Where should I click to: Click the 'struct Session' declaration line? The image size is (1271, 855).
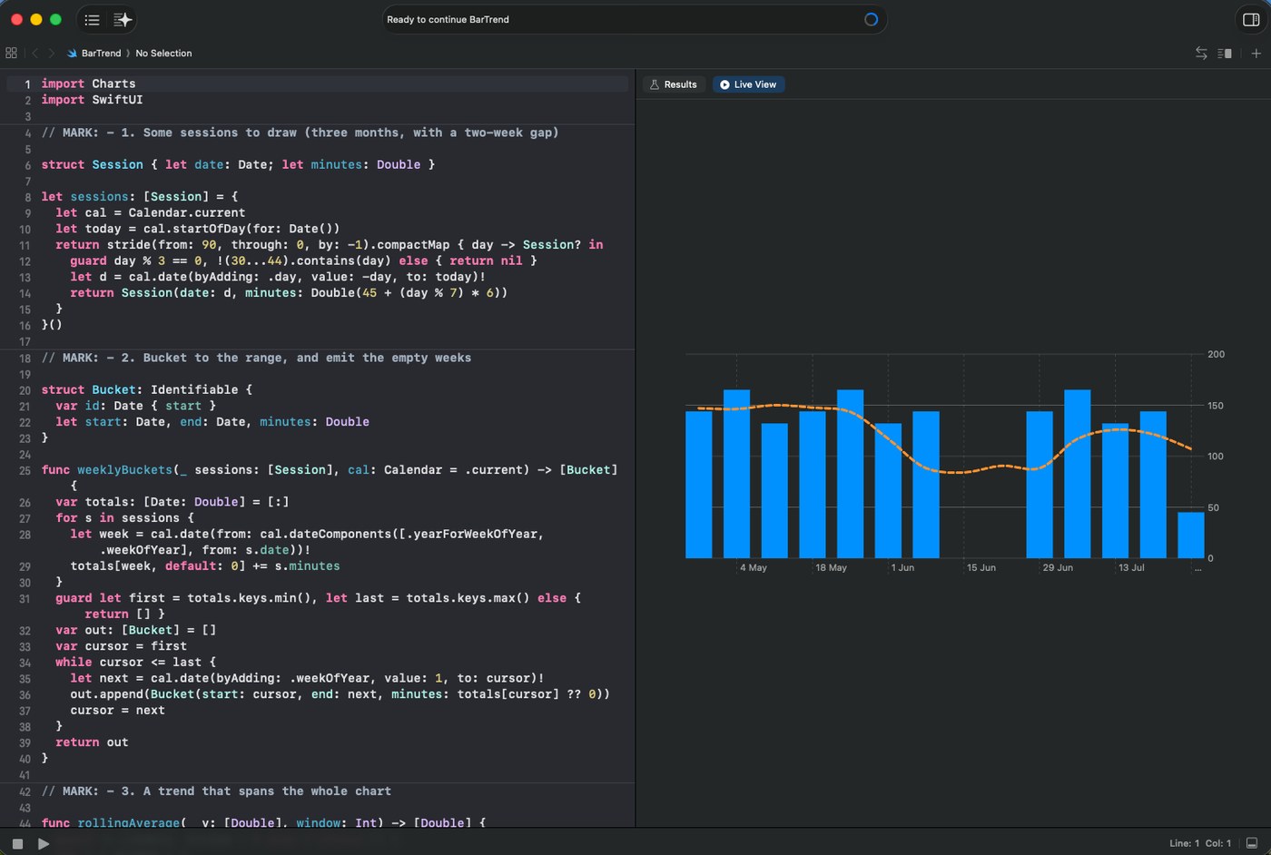click(x=238, y=164)
